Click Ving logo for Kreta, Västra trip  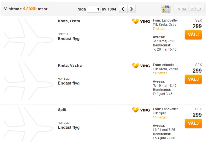tap(141, 65)
